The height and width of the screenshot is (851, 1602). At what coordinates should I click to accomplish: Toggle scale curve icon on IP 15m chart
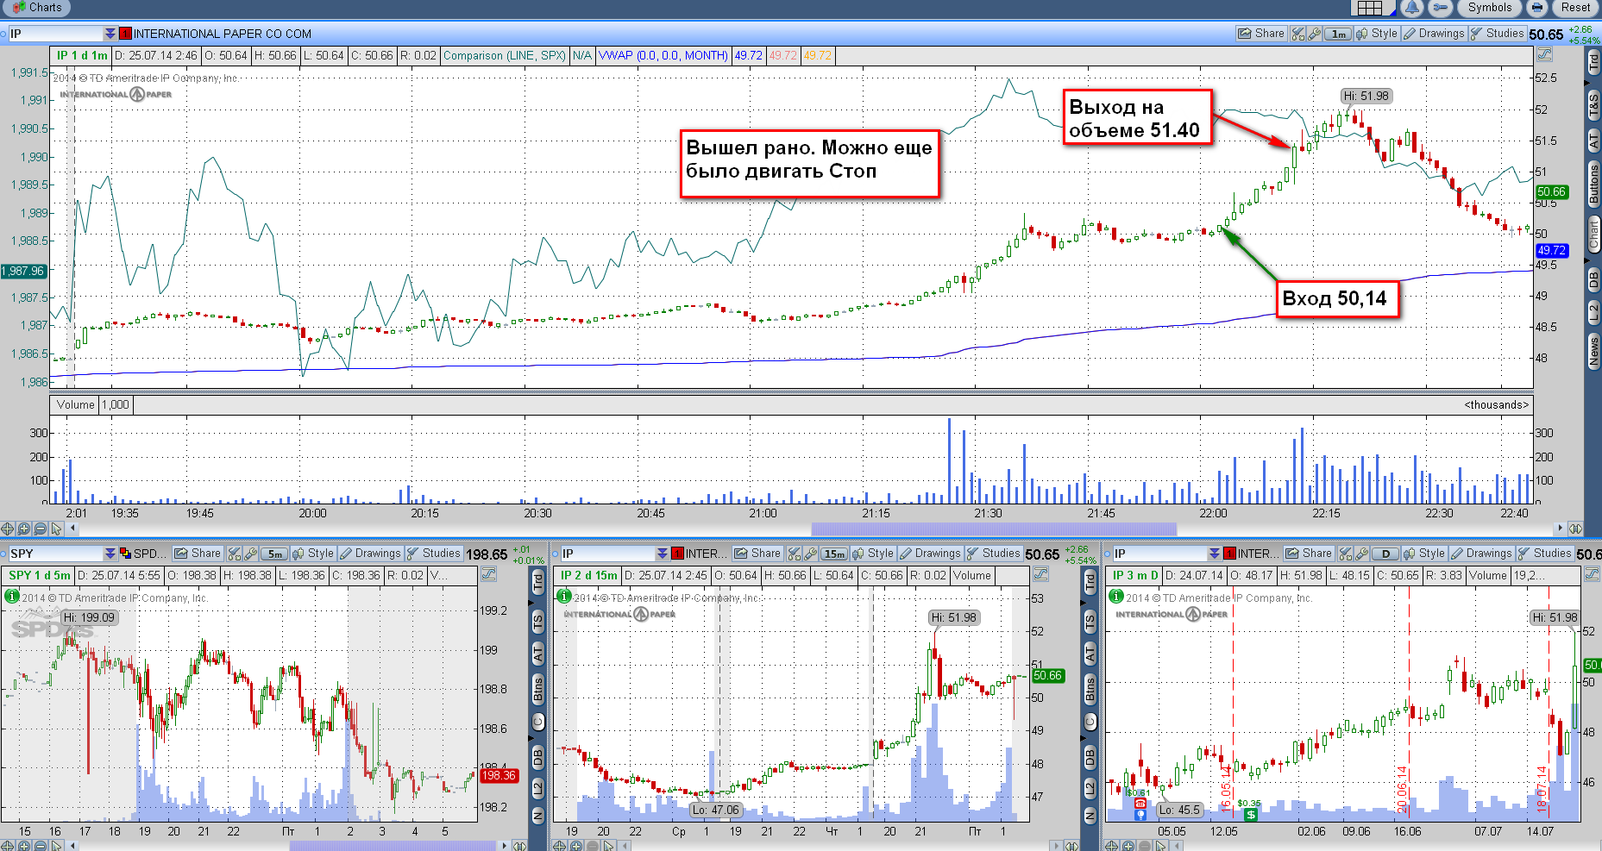[1040, 574]
